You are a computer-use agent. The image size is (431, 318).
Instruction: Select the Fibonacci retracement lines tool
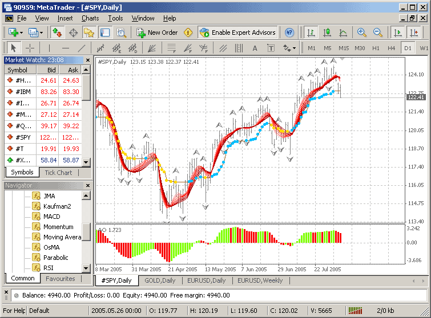coord(171,48)
